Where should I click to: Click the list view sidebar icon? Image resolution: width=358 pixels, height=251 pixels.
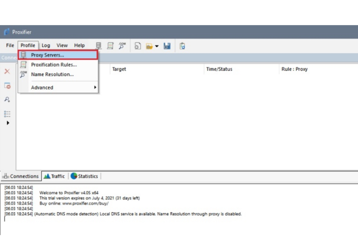tap(7, 114)
